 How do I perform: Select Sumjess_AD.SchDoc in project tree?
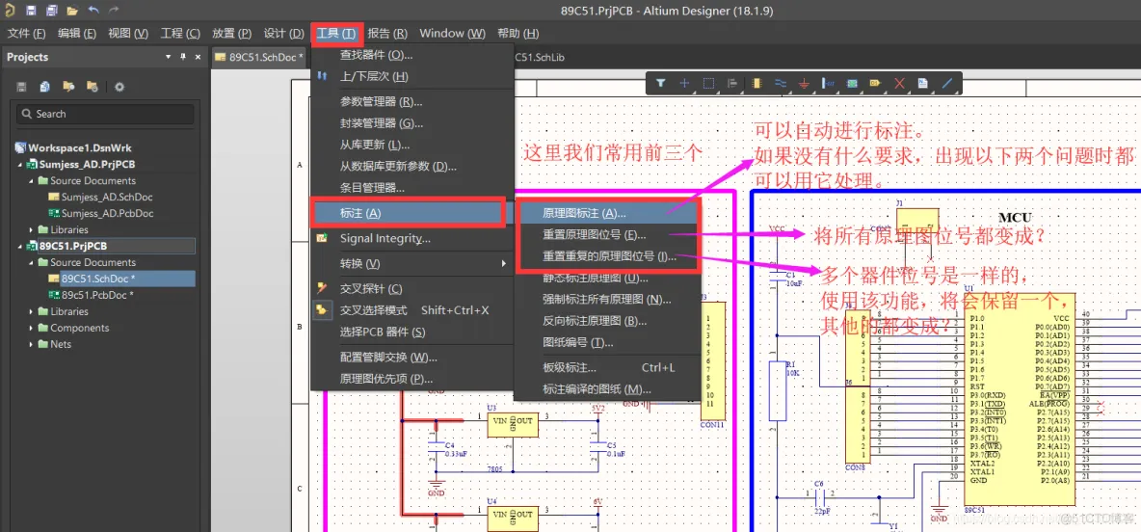point(107,198)
